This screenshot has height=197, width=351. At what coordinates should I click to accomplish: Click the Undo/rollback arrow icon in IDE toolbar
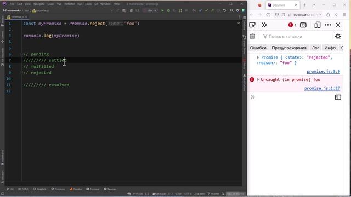[x=224, y=10]
